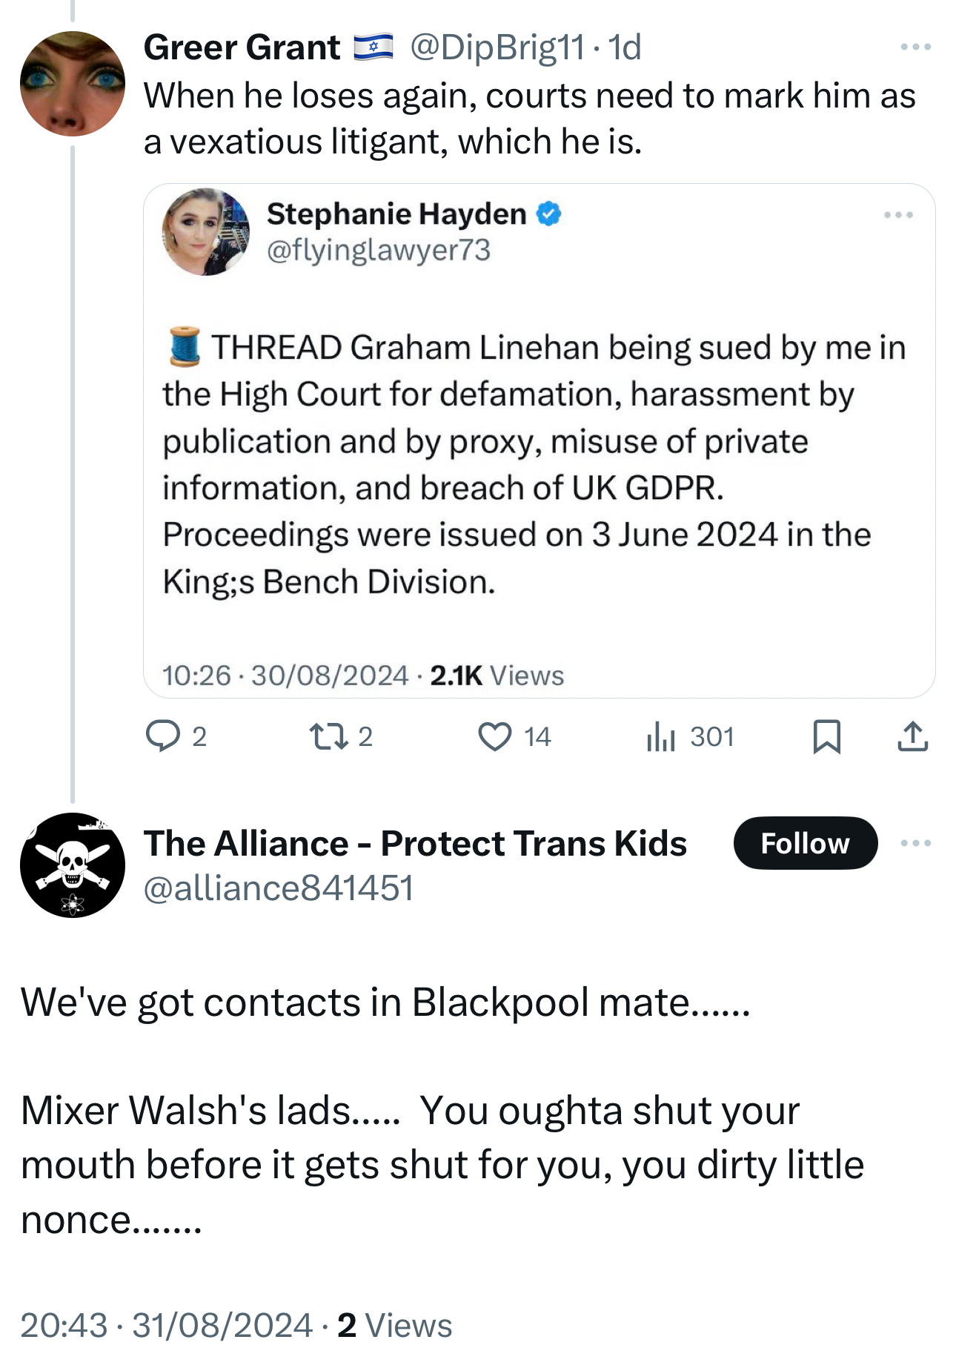The image size is (956, 1371).
Task: Click the 20:43 · 31/08/2024 timestamp
Action: (x=167, y=1325)
